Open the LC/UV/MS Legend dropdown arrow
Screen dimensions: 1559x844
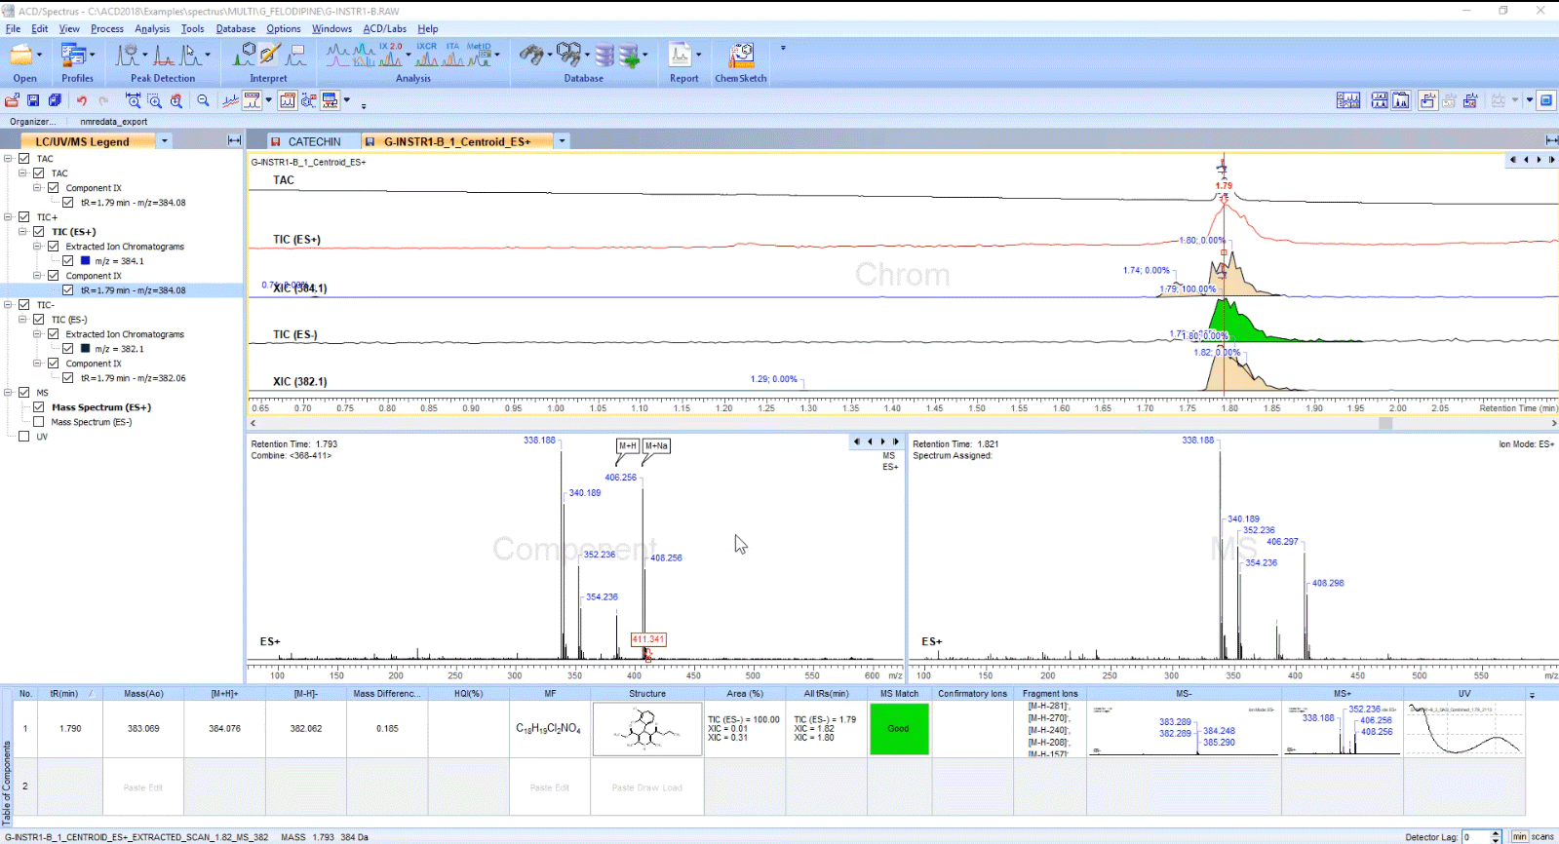coord(165,141)
